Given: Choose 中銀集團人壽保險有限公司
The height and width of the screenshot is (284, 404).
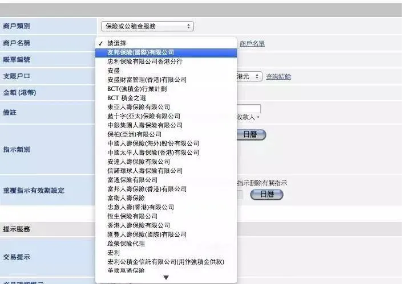Looking at the screenshot, I should tap(166, 125).
